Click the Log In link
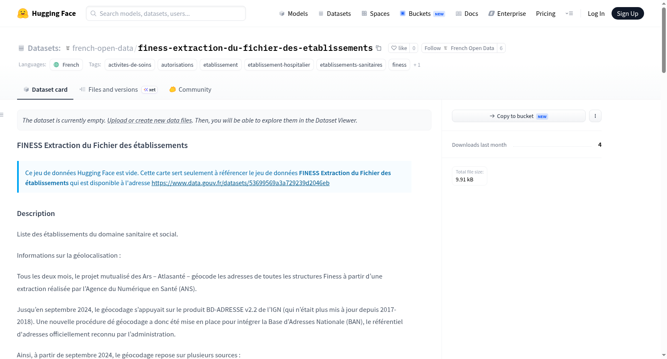The image size is (667, 359). (x=596, y=13)
